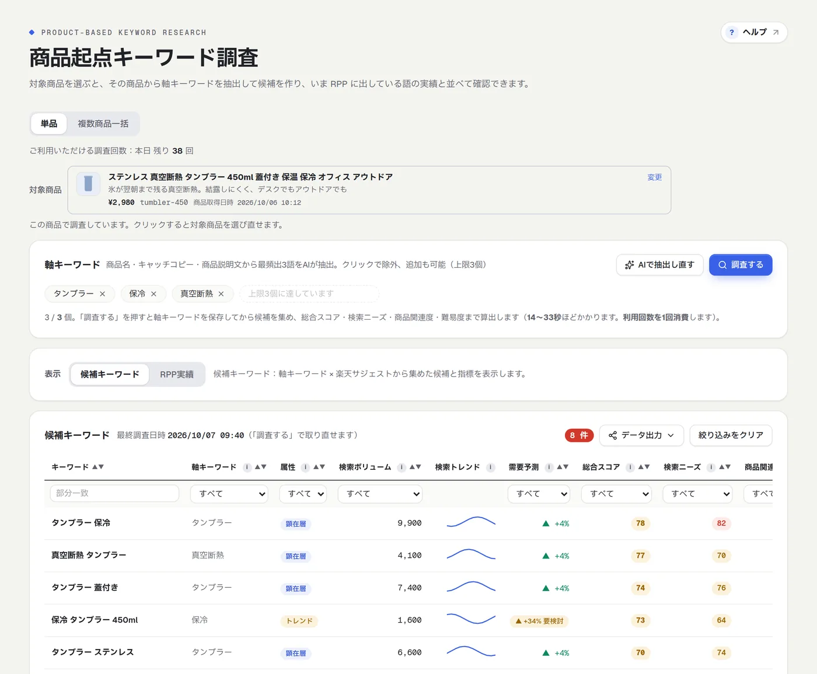
Task: Click the 8 件 count badge
Action: click(579, 435)
